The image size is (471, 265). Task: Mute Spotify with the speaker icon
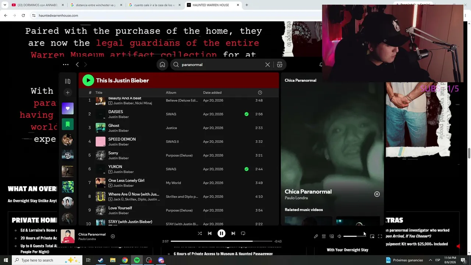click(339, 236)
